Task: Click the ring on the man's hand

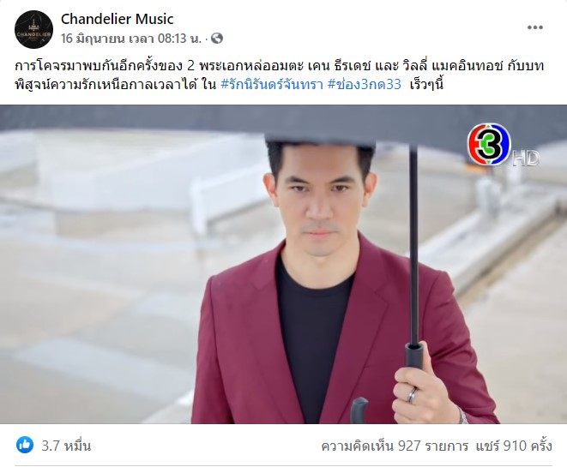Action: (413, 396)
